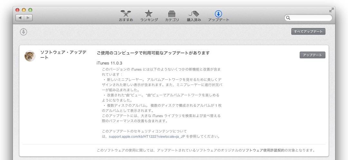Open the カテゴリ categories tab
This screenshot has width=348, height=160.
(x=172, y=16)
